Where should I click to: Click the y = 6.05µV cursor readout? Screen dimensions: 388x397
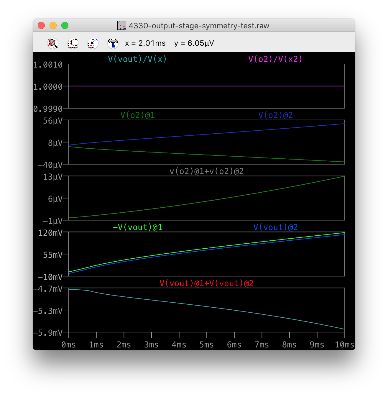pos(194,43)
